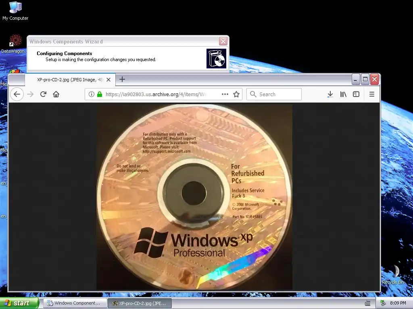Open a new Firefox tab
This screenshot has width=413, height=309.
tap(122, 79)
